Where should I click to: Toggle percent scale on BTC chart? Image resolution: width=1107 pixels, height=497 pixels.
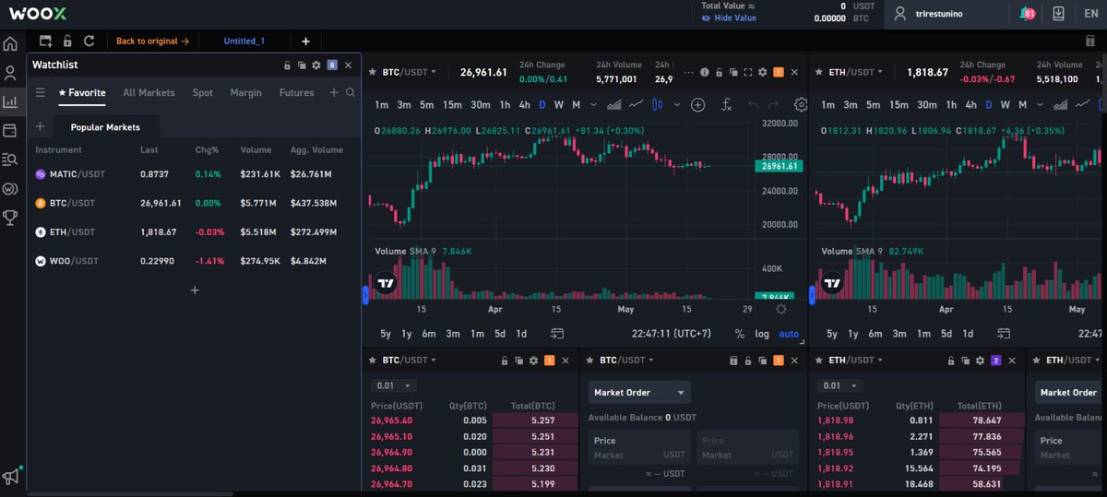coord(739,334)
